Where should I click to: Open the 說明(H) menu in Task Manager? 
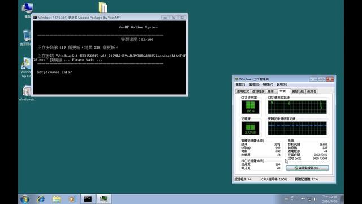pyautogui.click(x=282, y=84)
